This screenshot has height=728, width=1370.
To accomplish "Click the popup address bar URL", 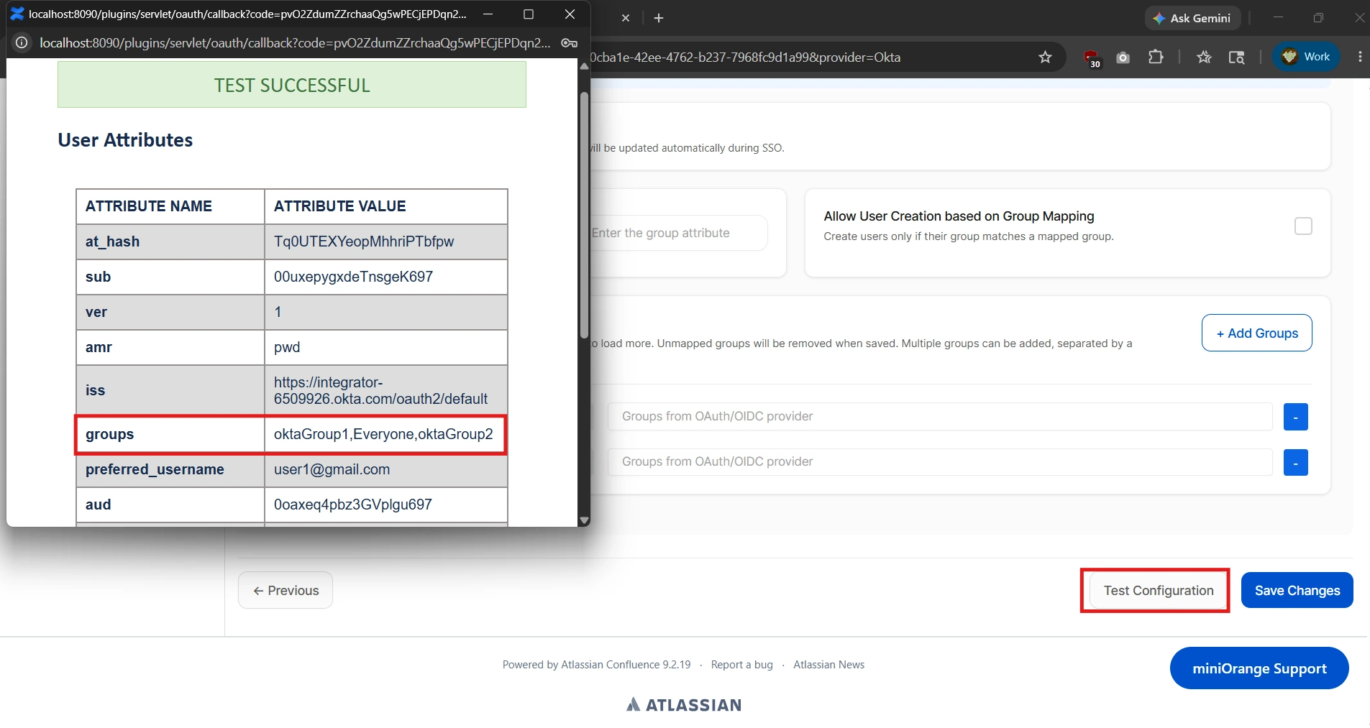I will click(x=295, y=43).
